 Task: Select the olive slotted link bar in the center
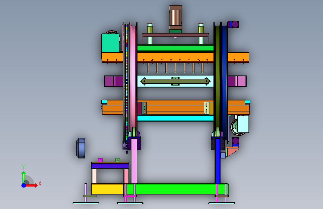(x=175, y=81)
